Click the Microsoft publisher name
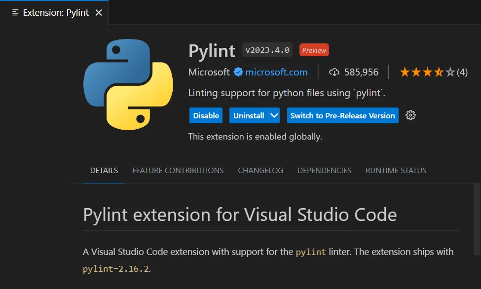This screenshot has height=289, width=481. pyautogui.click(x=209, y=72)
